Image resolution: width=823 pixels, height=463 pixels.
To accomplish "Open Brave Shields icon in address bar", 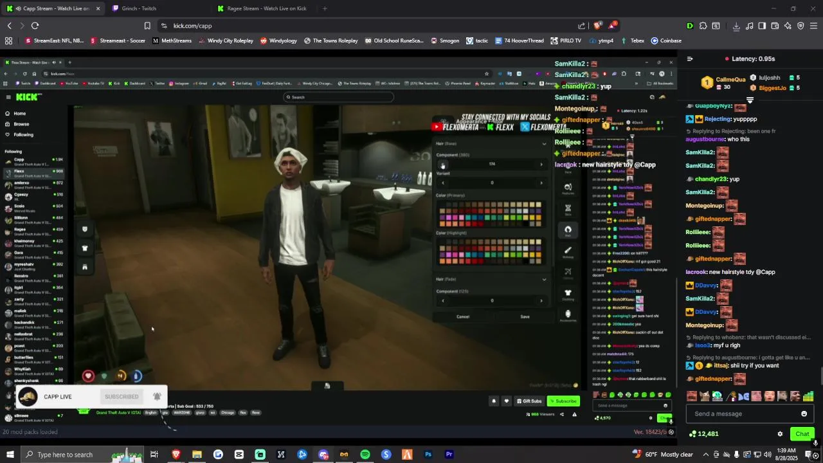I will [x=597, y=26].
